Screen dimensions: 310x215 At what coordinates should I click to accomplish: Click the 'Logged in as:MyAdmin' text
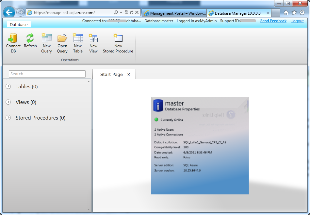(197, 21)
